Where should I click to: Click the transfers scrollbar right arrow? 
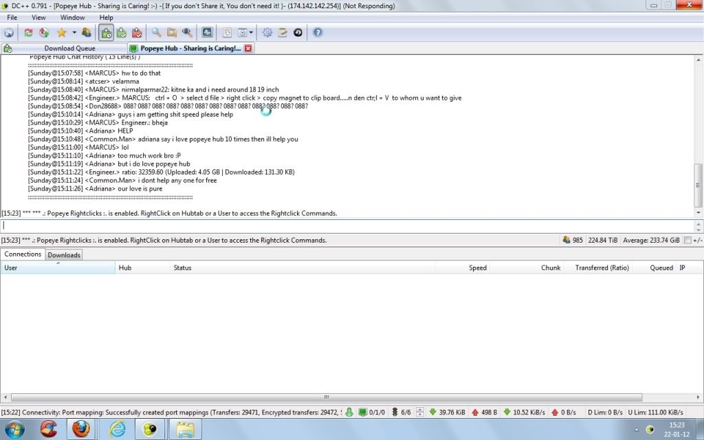698,397
